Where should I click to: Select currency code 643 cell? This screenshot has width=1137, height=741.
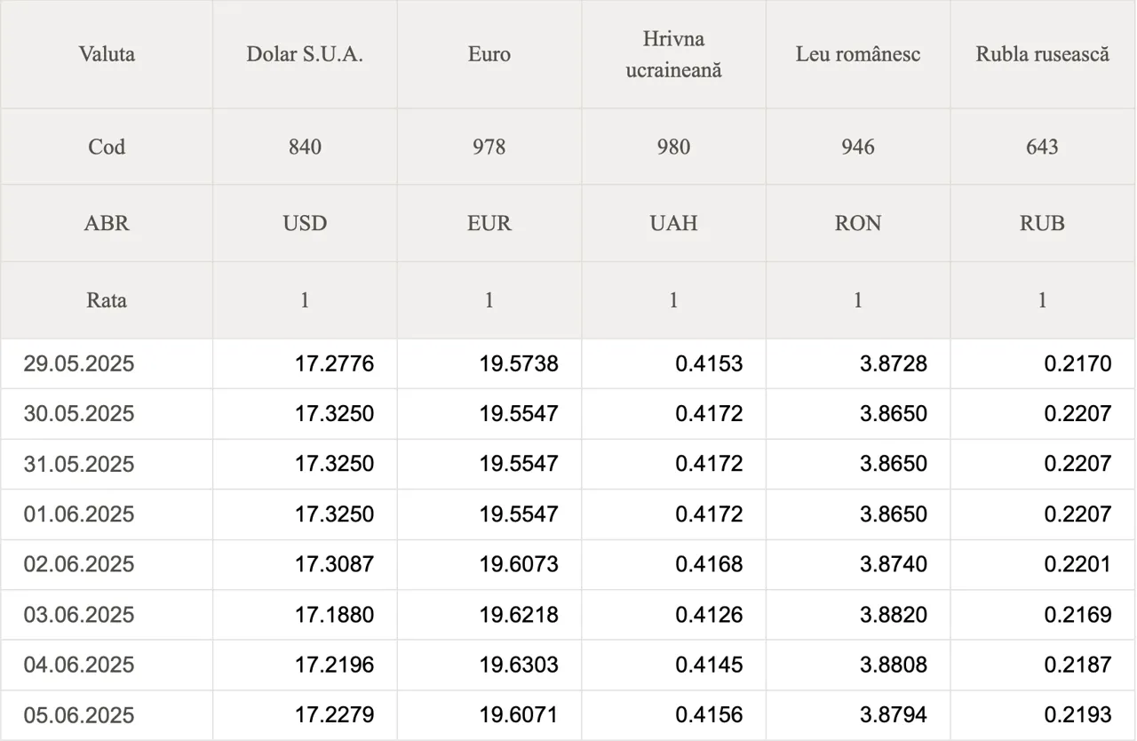(1043, 147)
